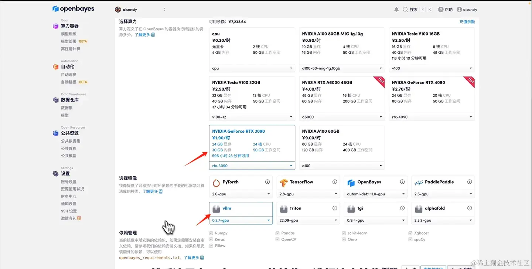This screenshot has height=269, width=532.
Task: Toggle the Pillow dependency checkbox
Action: (211, 246)
